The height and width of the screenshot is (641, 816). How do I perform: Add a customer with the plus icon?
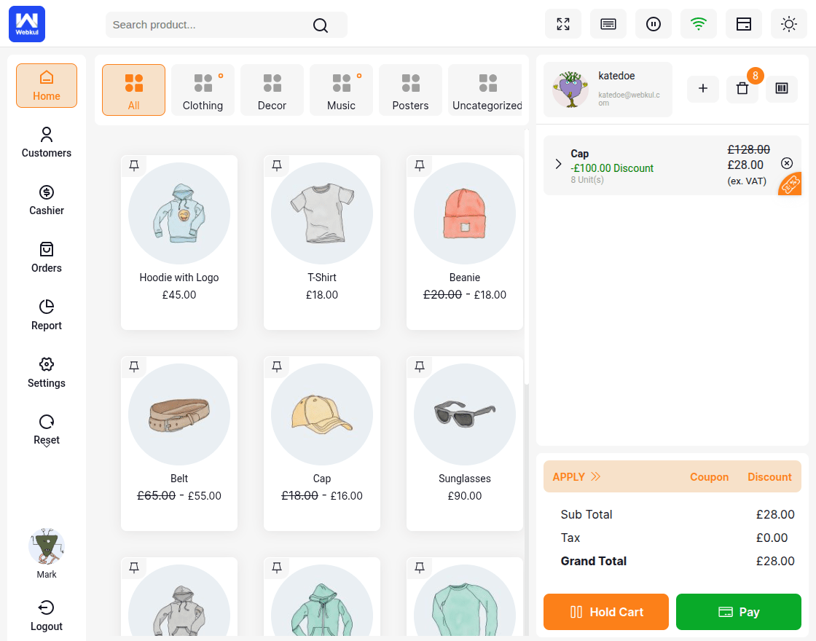(702, 88)
